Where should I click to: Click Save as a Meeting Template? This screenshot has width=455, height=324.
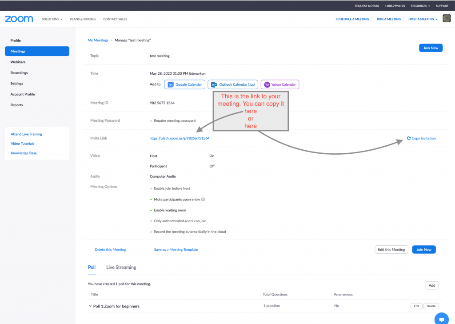tap(176, 249)
